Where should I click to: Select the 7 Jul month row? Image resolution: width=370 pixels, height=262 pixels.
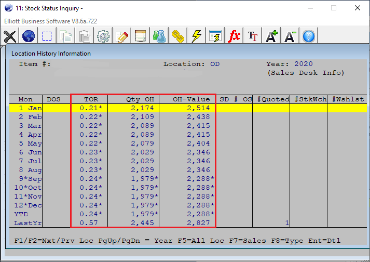click(x=188, y=161)
